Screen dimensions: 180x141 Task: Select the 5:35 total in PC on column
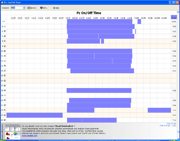coord(174,41)
